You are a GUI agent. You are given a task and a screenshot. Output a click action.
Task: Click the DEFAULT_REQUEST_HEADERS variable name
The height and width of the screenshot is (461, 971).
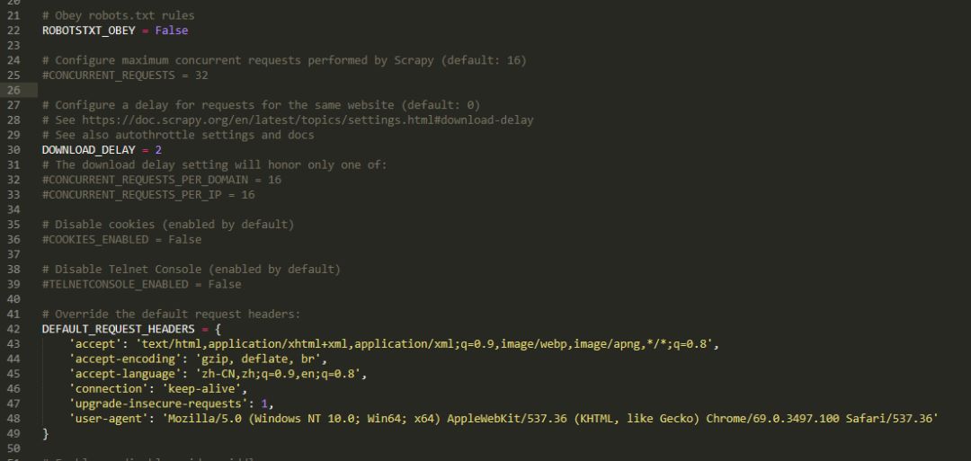click(x=119, y=329)
